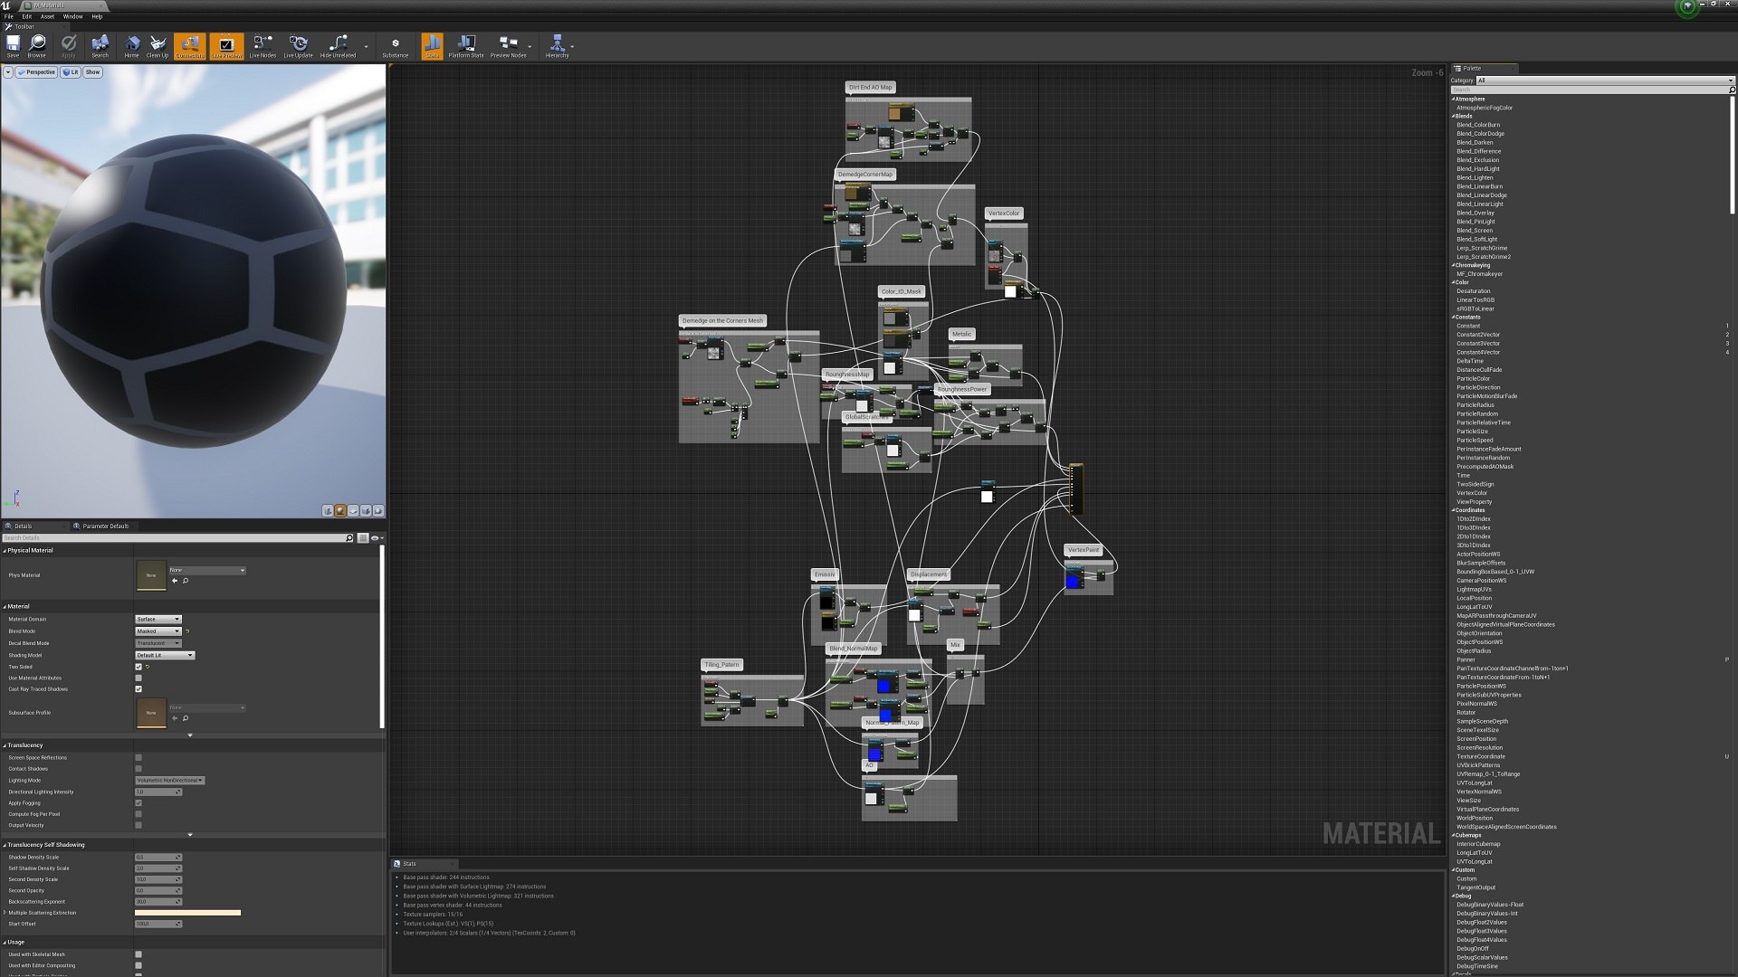Reset Blend Mode to default arrow

click(x=187, y=631)
